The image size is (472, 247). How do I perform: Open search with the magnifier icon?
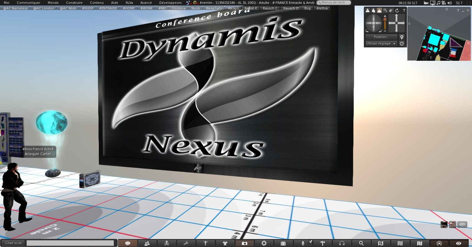(x=361, y=243)
